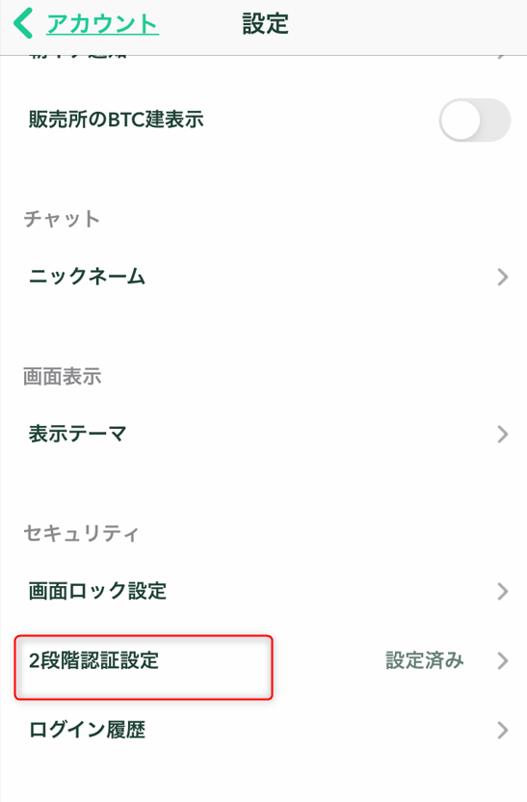Viewport: 527px width, 802px height.
Task: Open ログイン履歴
Action: tap(264, 730)
